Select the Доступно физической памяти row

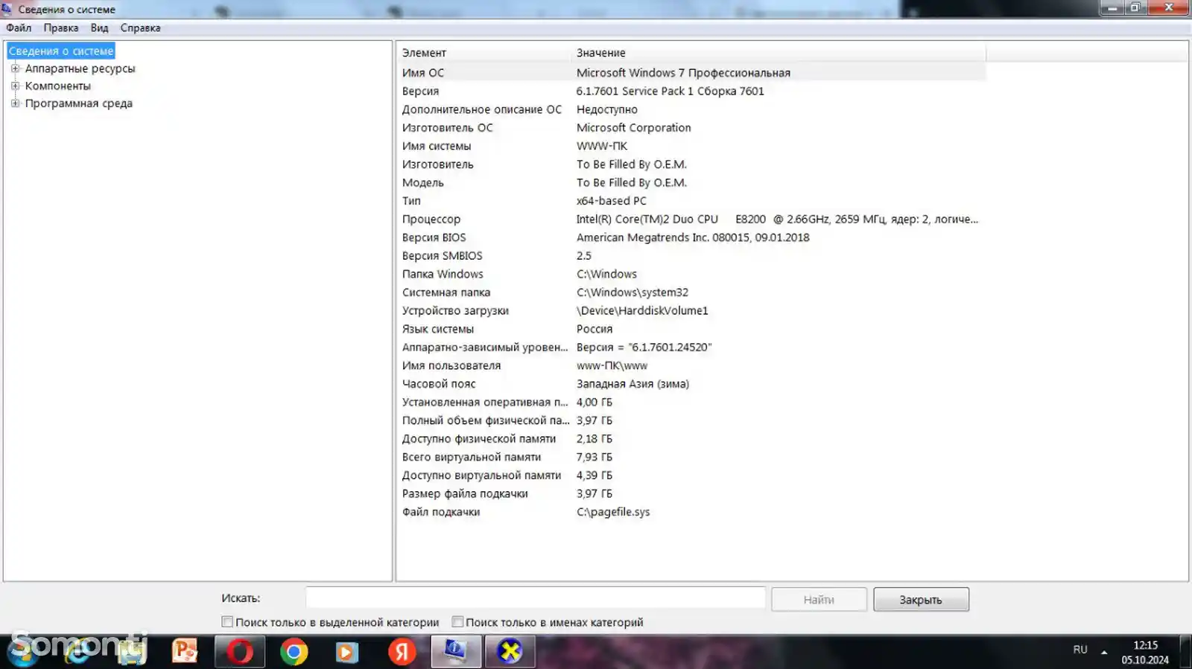[x=691, y=439]
